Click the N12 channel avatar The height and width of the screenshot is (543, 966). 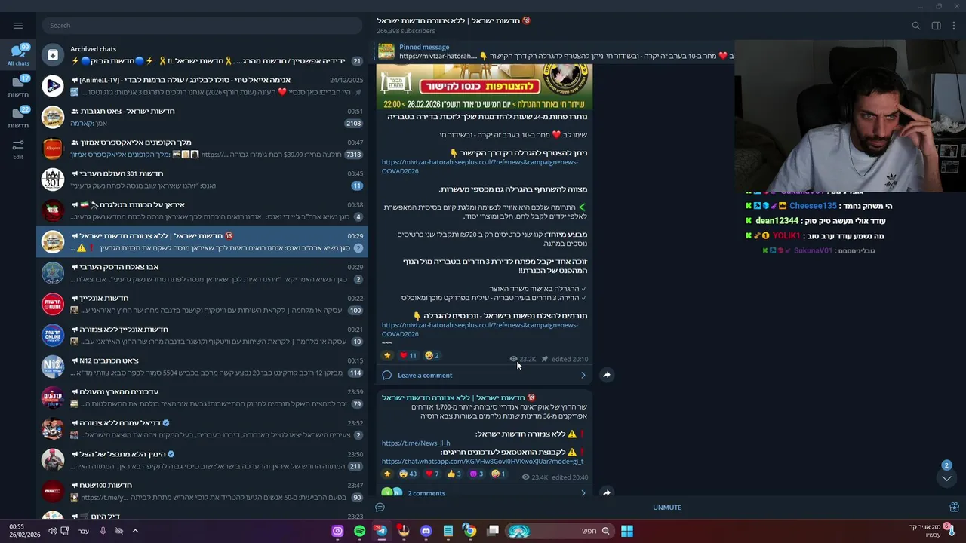coord(53,367)
